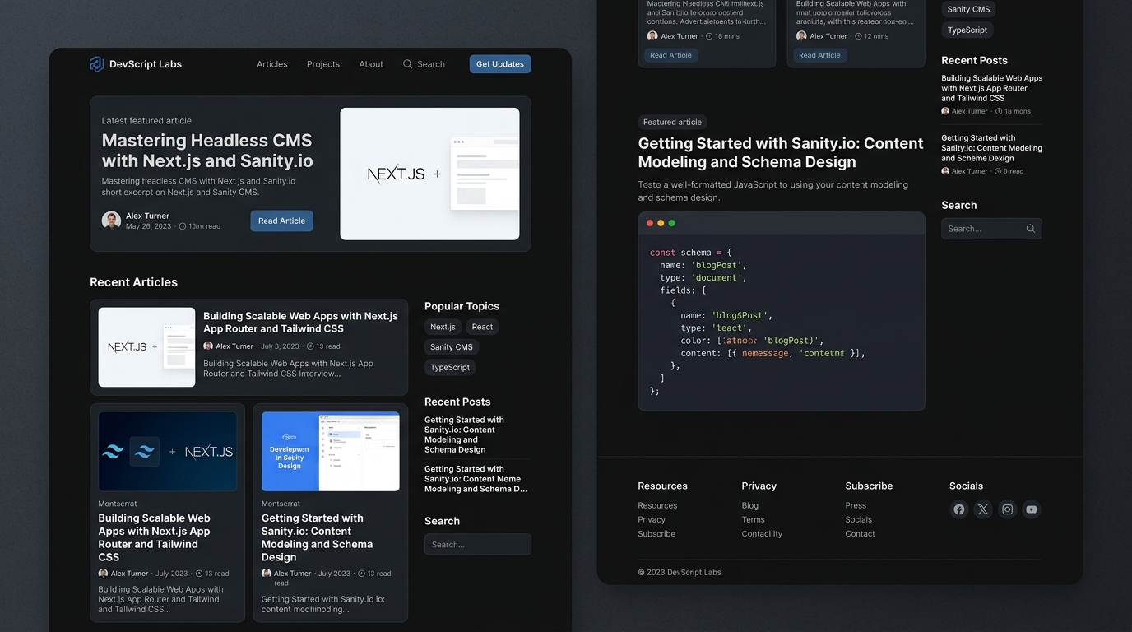The image size is (1132, 632).
Task: Open first Recent Posts link in left sidebar
Action: pos(464,434)
